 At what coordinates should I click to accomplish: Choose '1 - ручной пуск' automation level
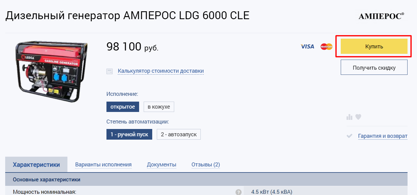coord(129,134)
